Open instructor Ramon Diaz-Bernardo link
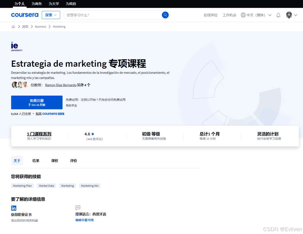This screenshot has width=303, height=234. coord(61,85)
